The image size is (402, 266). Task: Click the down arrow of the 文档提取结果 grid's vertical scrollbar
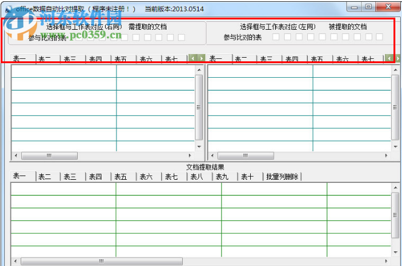point(395,252)
